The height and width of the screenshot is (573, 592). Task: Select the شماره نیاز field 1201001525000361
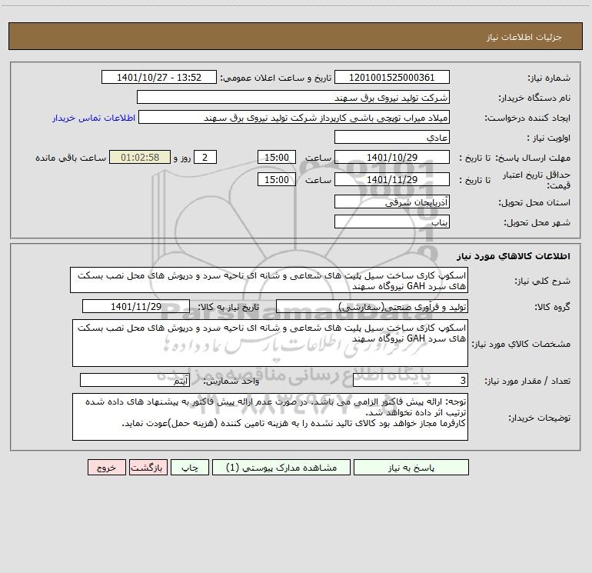(x=392, y=77)
